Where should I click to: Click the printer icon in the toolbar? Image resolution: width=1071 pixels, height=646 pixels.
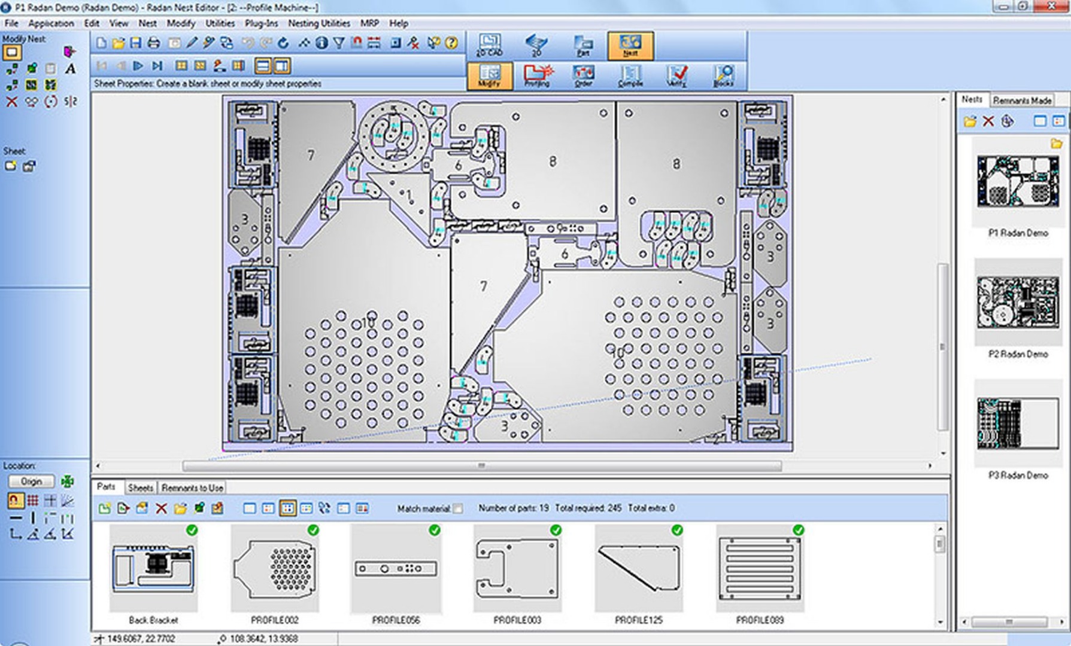pyautogui.click(x=154, y=43)
